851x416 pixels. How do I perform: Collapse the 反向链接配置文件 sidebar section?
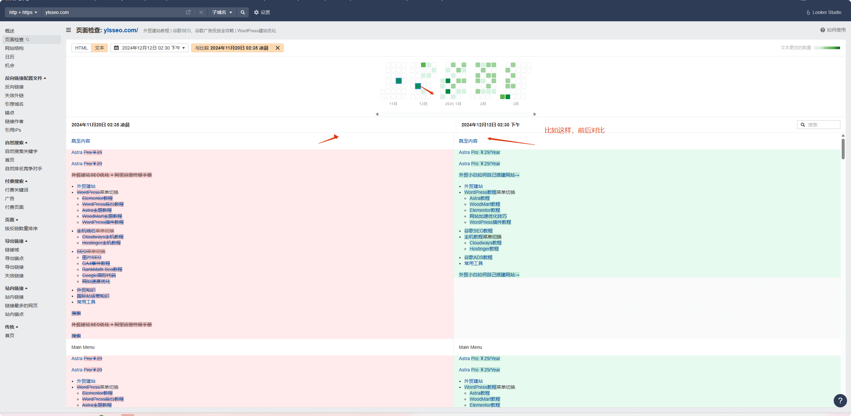coord(25,78)
